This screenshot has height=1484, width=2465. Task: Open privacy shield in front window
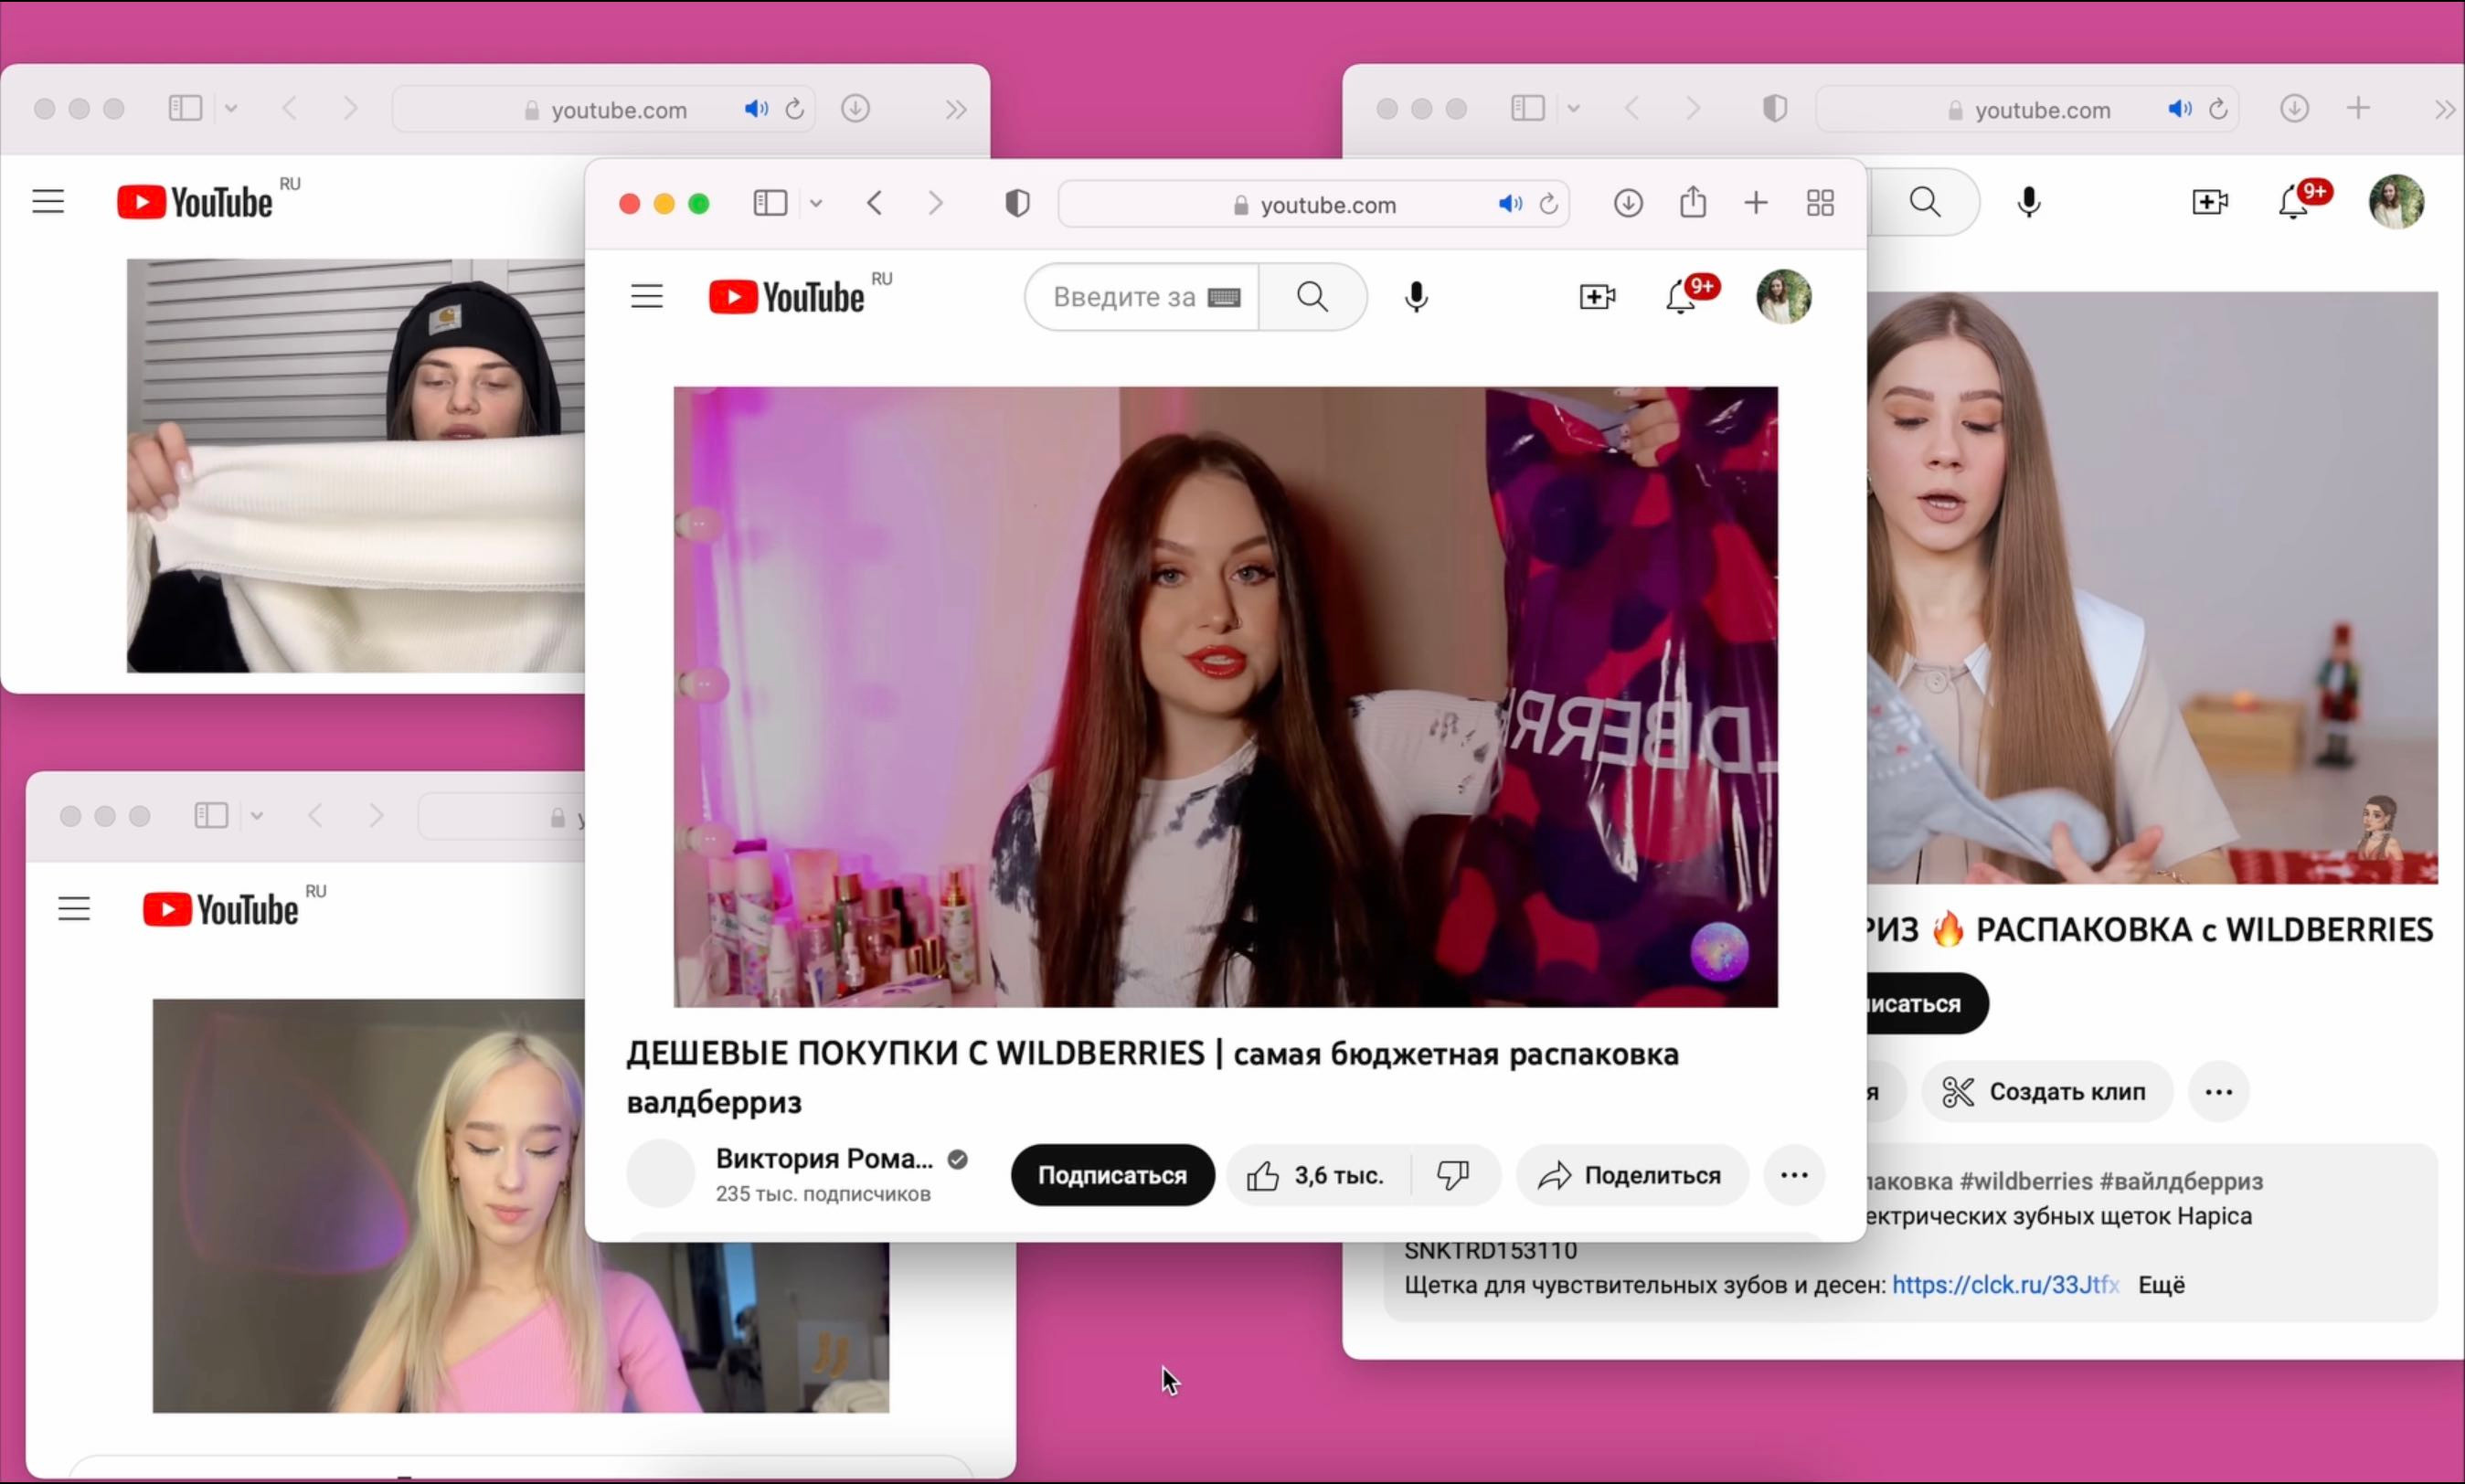(x=1017, y=204)
